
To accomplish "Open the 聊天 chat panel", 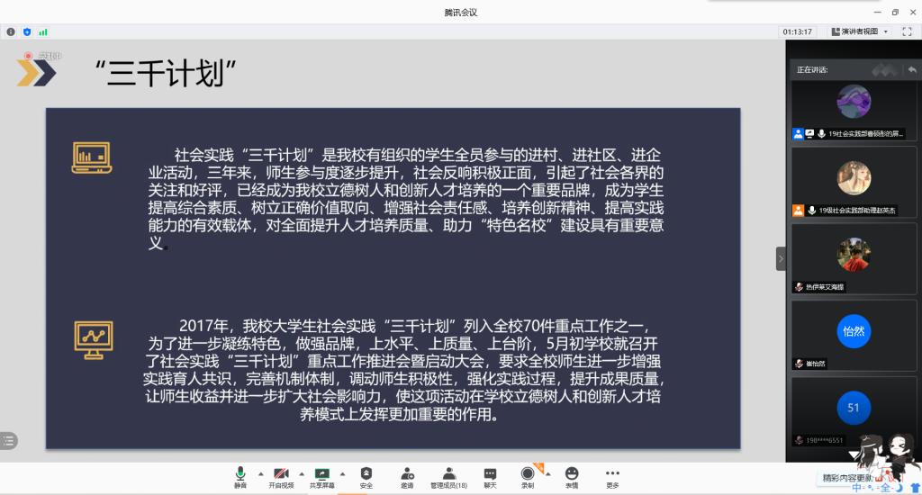I will click(490, 474).
